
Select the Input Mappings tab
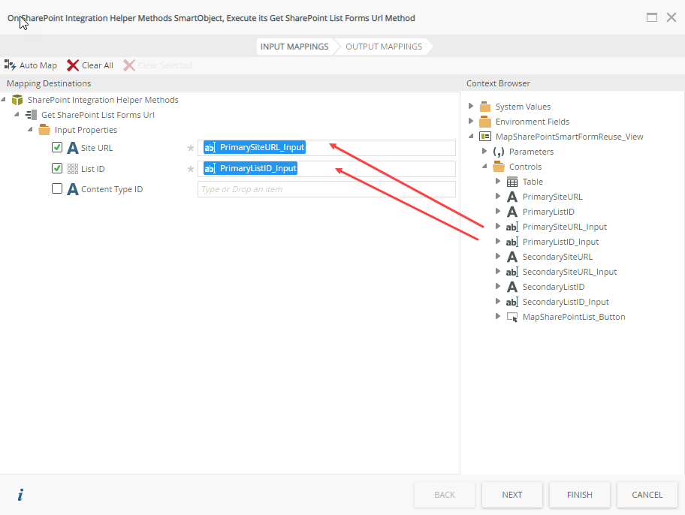[294, 47]
